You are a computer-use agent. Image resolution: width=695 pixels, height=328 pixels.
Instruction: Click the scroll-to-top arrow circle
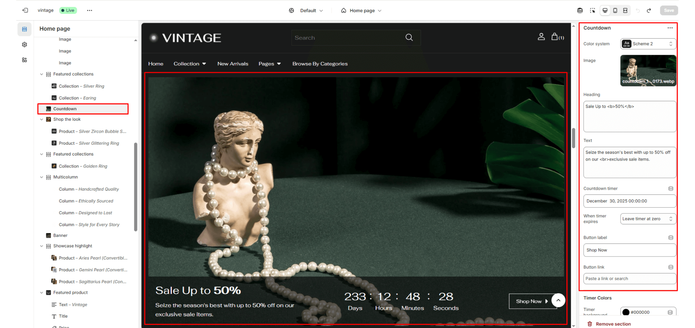[x=558, y=300]
